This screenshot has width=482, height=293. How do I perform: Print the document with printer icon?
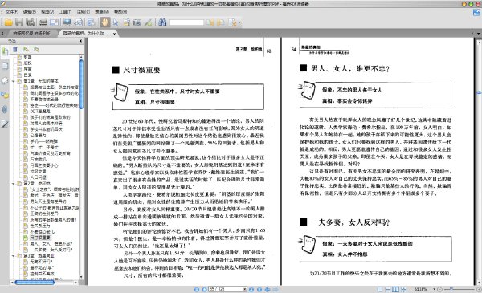click(x=43, y=22)
